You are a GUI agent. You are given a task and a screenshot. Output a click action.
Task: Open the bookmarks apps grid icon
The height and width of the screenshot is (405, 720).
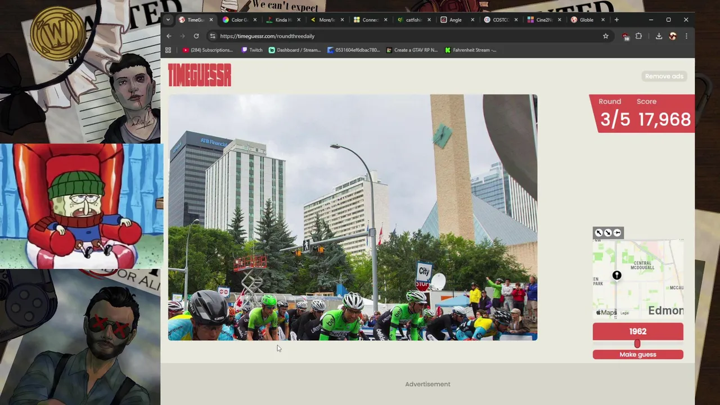(x=168, y=50)
